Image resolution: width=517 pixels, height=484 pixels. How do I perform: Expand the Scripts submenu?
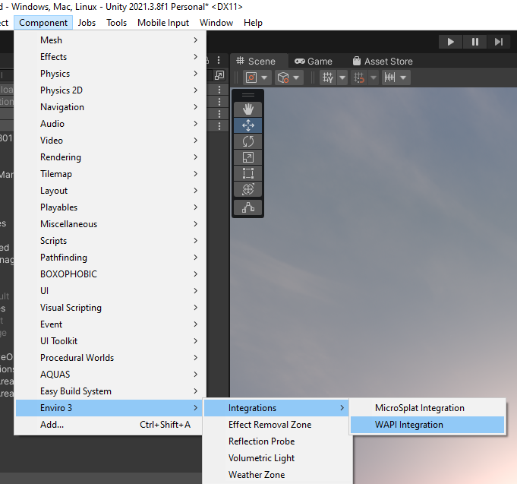[110, 241]
